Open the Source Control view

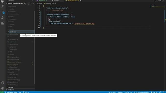pyautogui.click(x=3, y=12)
